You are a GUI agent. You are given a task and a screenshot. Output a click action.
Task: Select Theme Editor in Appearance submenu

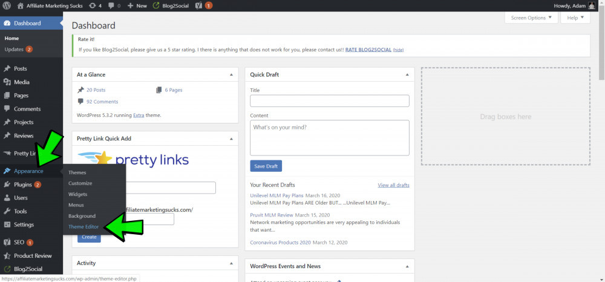[x=83, y=227]
